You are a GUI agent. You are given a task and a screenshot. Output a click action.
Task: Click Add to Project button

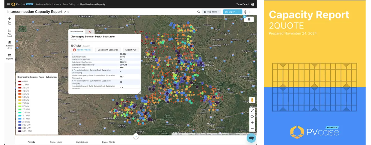click(x=82, y=50)
